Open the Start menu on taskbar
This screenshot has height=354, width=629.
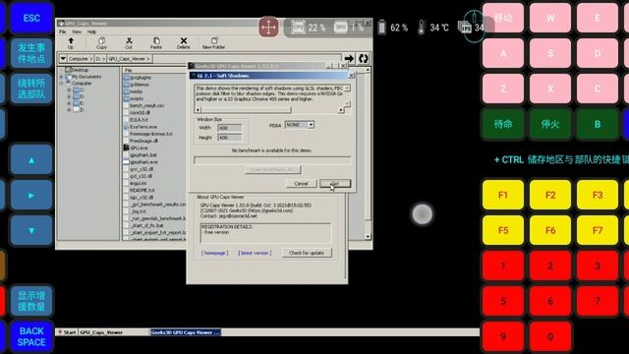67,332
